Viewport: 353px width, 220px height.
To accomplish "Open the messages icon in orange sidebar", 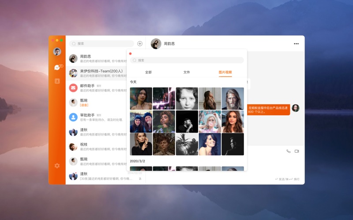I will click(57, 67).
